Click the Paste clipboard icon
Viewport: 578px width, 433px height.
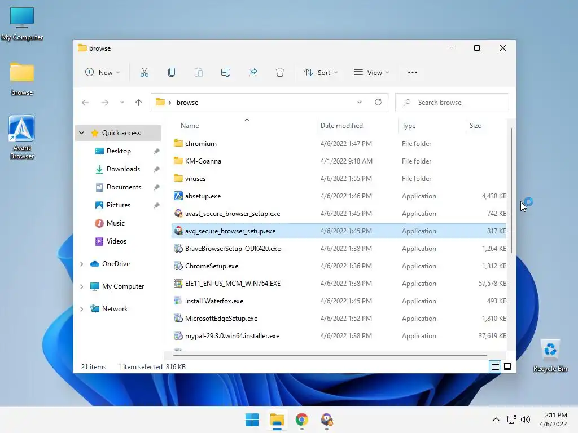pos(198,73)
